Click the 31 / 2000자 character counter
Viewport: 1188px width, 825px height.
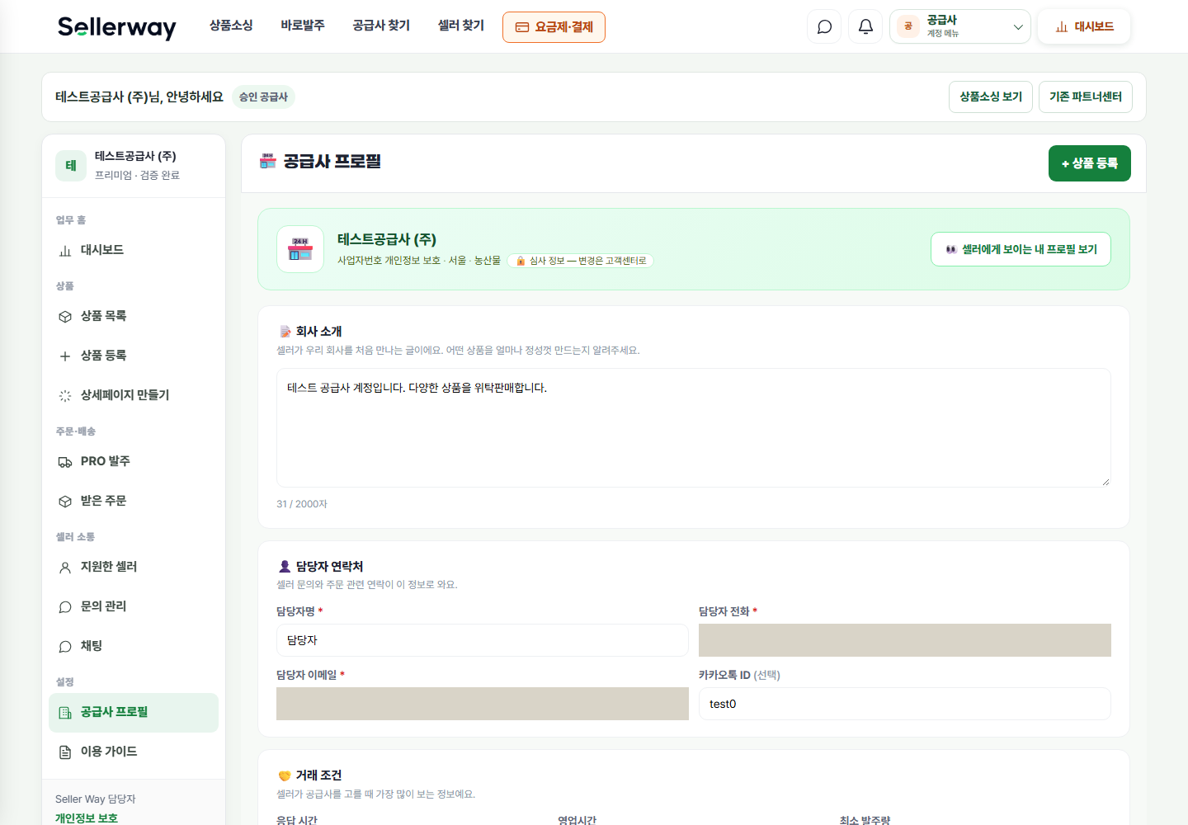302,504
